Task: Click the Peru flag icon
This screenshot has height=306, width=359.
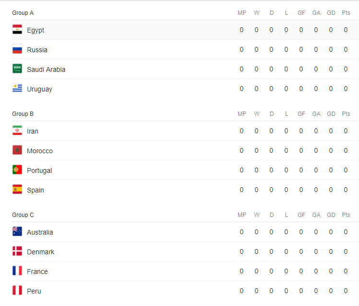Action: click(x=17, y=291)
